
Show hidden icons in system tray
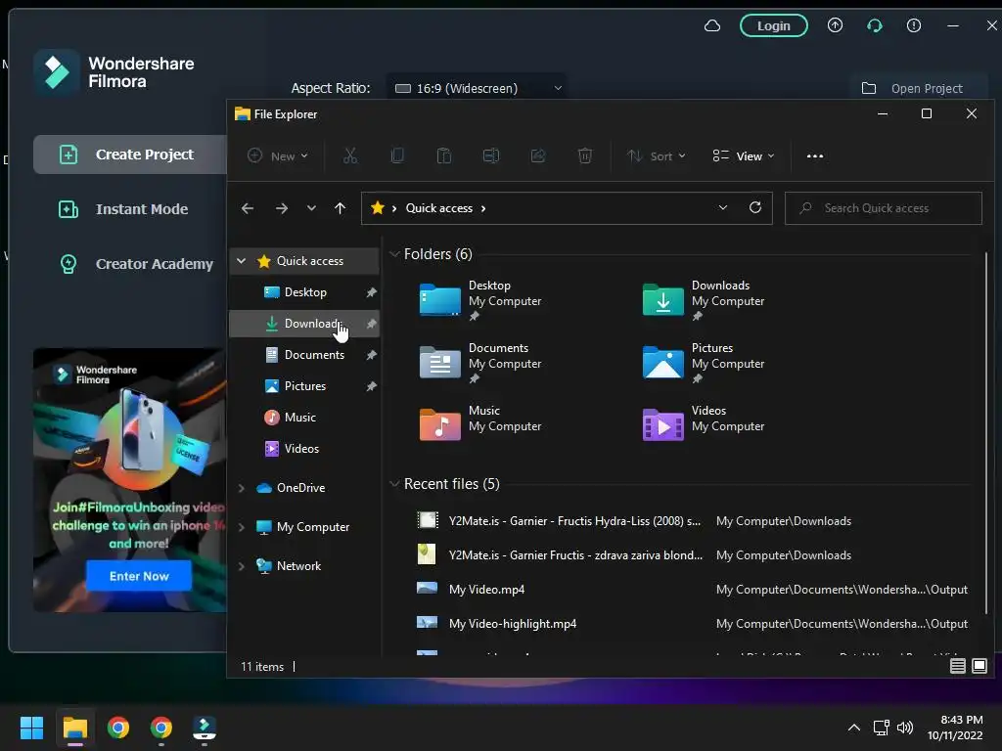(853, 728)
